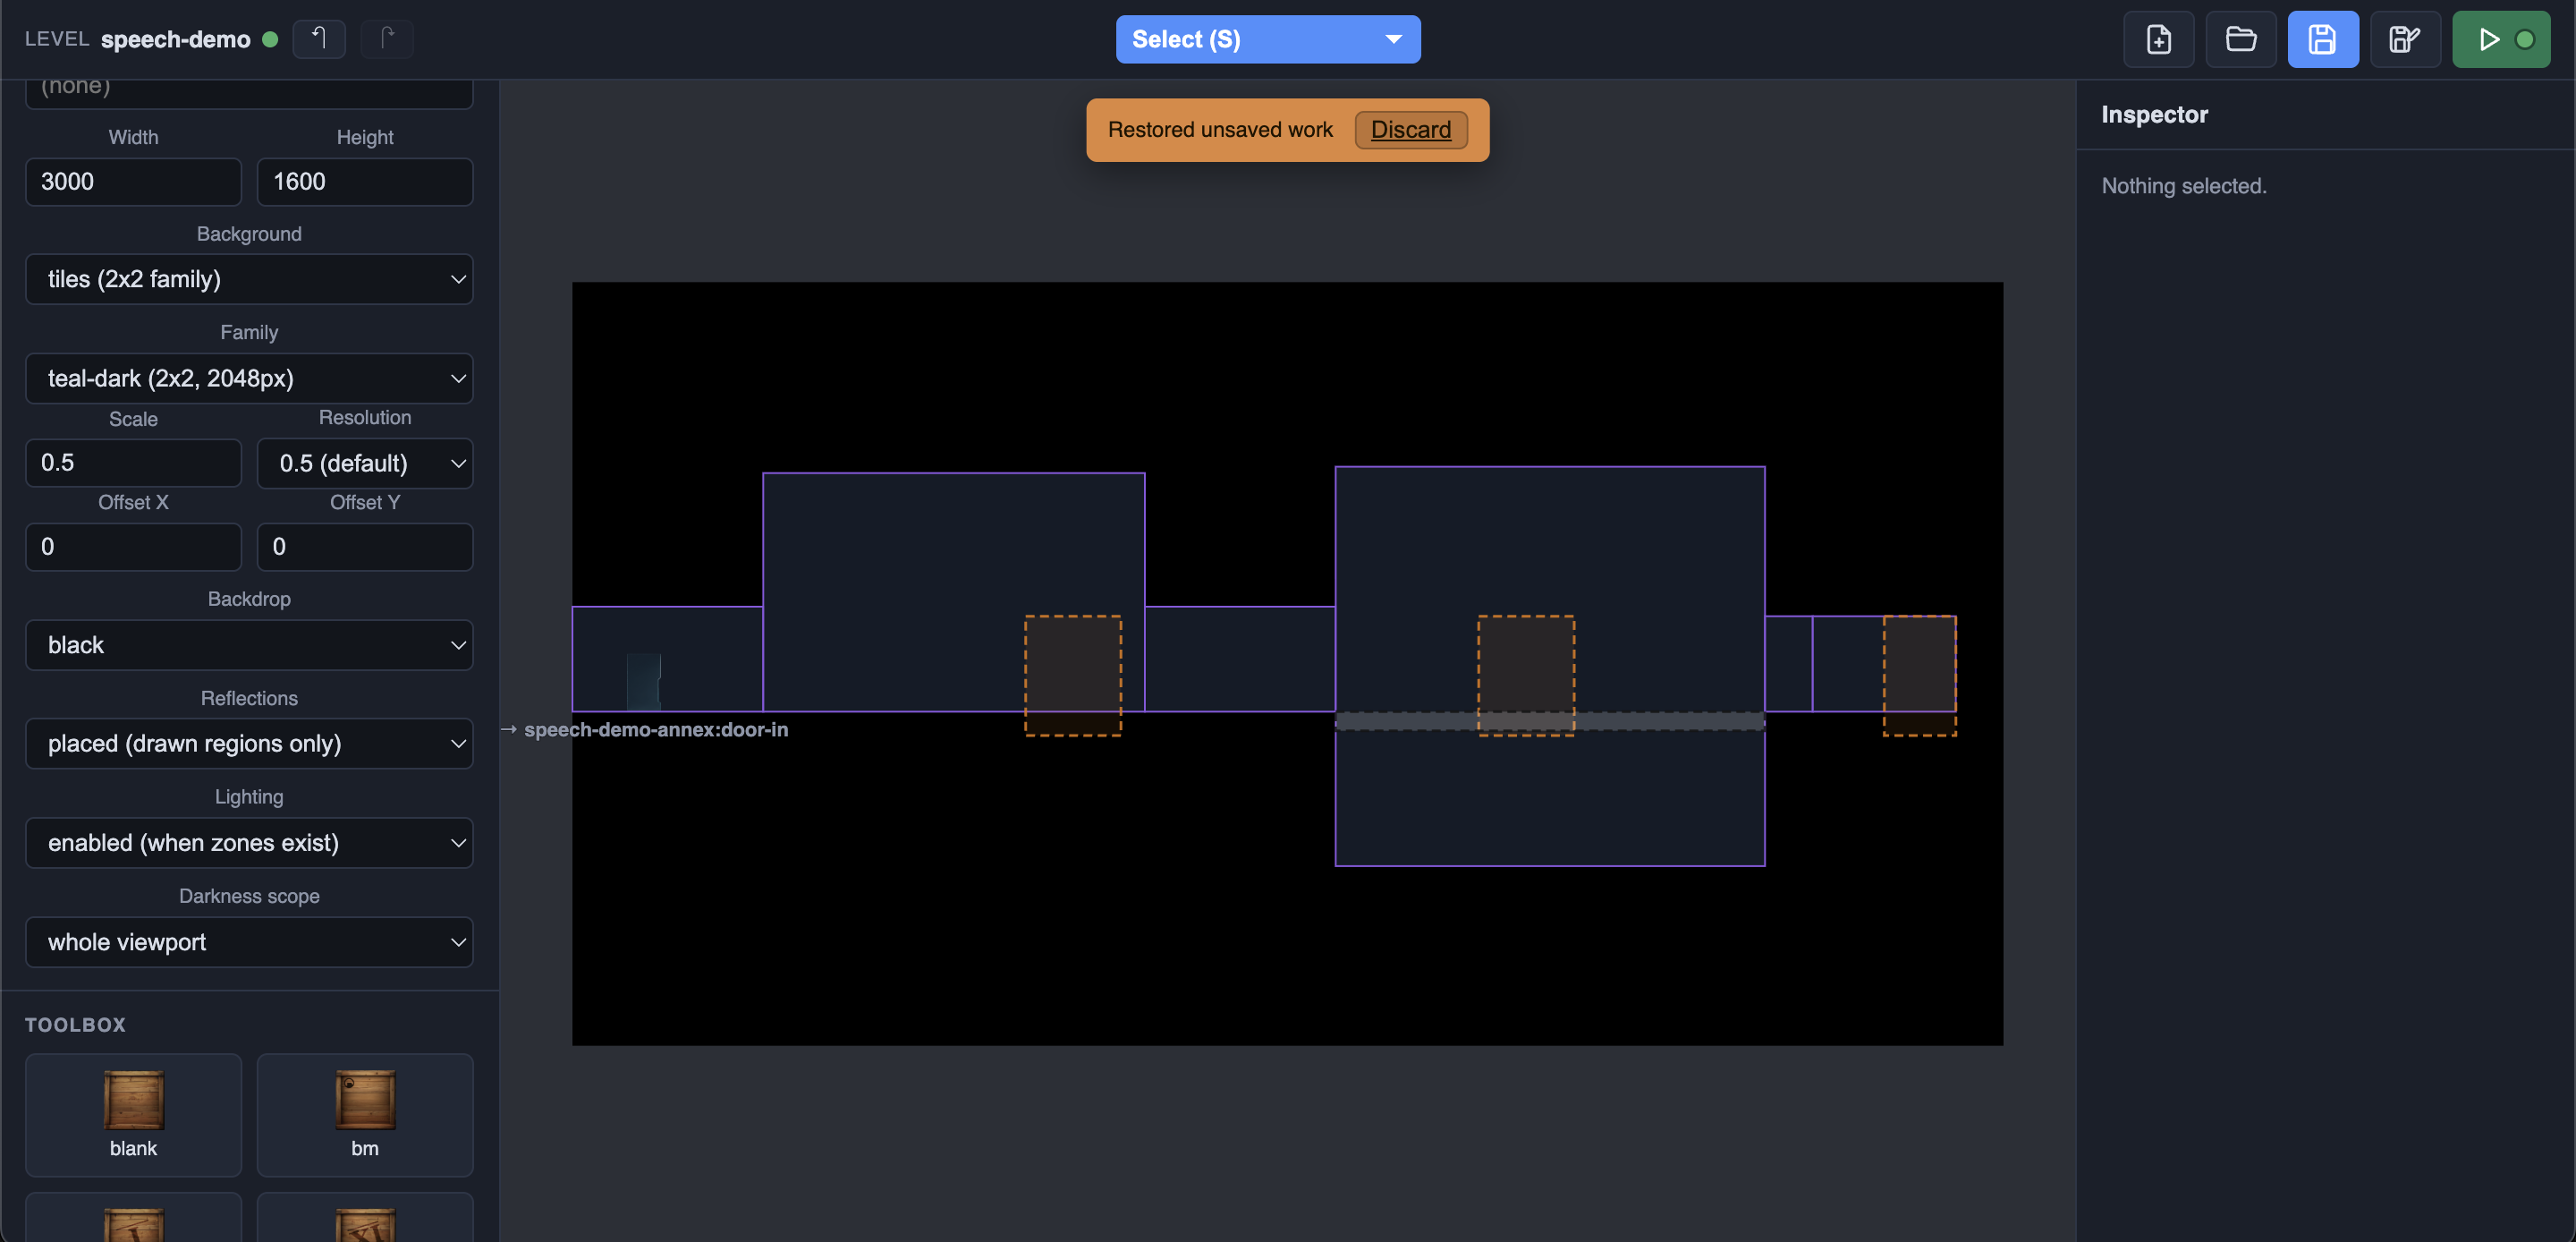The height and width of the screenshot is (1242, 2576).
Task: Select the gray platform bar on canvas
Action: pos(1549,720)
